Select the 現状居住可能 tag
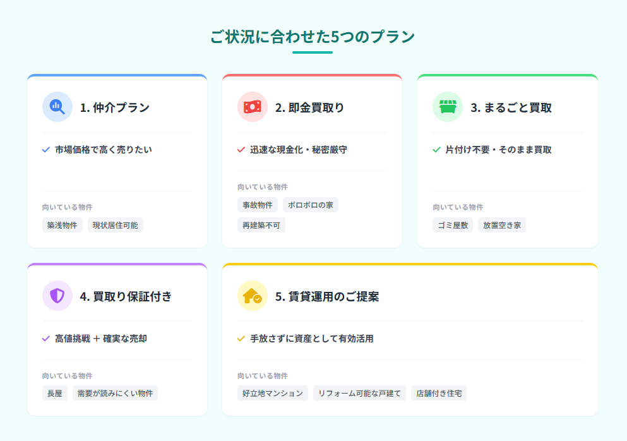 pyautogui.click(x=115, y=226)
